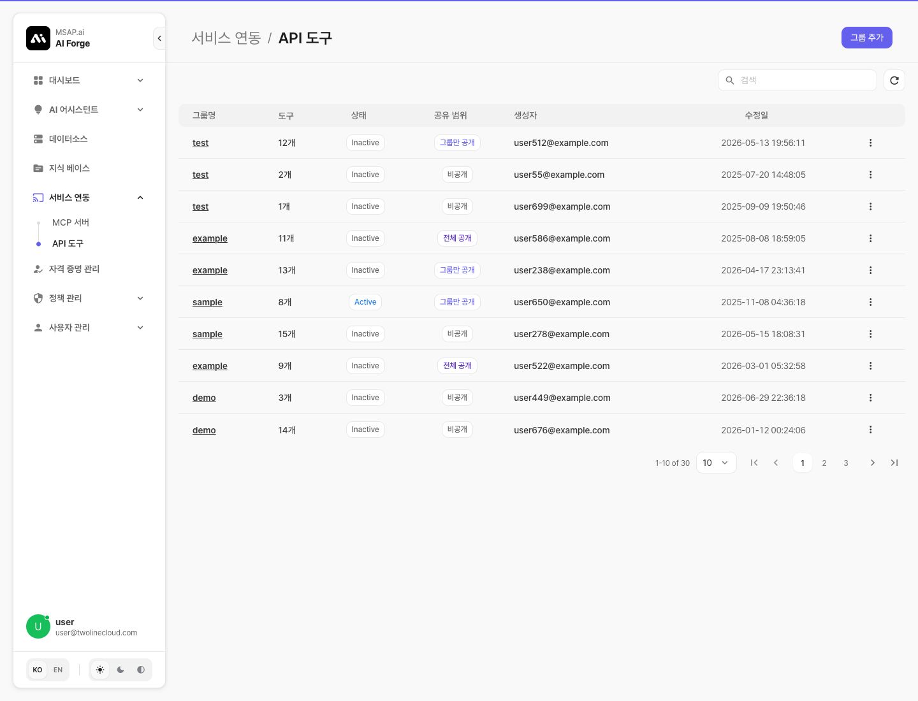The image size is (918, 701).
Task: Open more options for user55@example.com row
Action: (870, 175)
